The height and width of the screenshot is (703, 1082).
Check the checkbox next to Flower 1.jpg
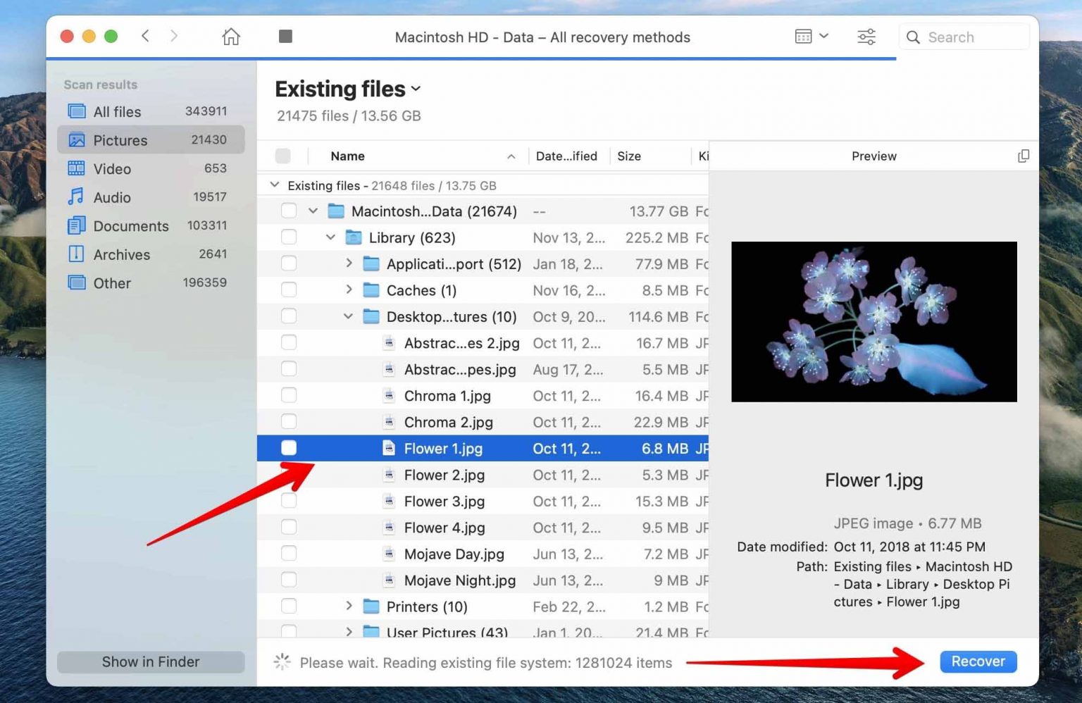click(289, 448)
